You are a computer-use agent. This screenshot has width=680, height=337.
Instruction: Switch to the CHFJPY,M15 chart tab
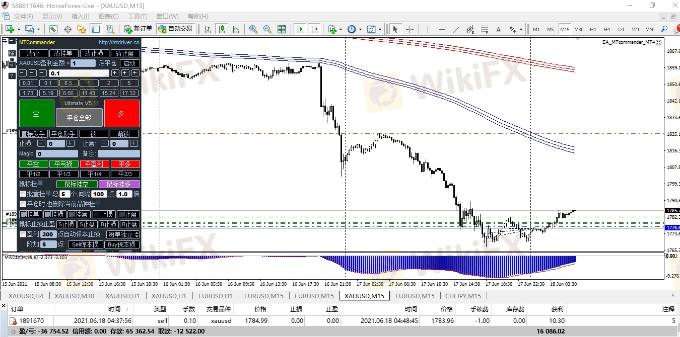pos(462,296)
